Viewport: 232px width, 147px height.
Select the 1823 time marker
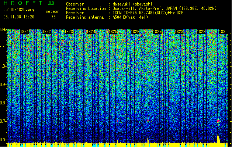coord(69,32)
